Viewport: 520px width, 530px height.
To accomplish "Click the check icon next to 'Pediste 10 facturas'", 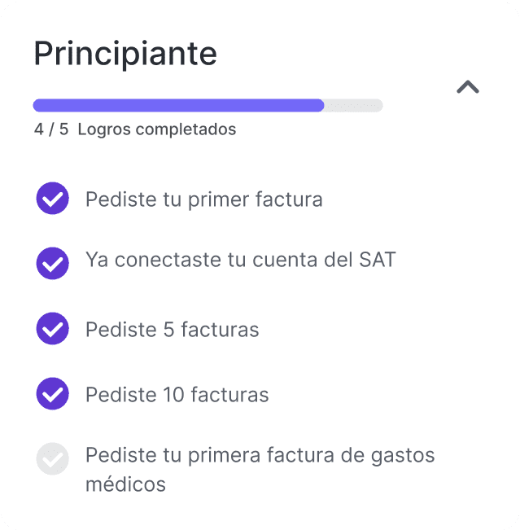I will pyautogui.click(x=52, y=393).
